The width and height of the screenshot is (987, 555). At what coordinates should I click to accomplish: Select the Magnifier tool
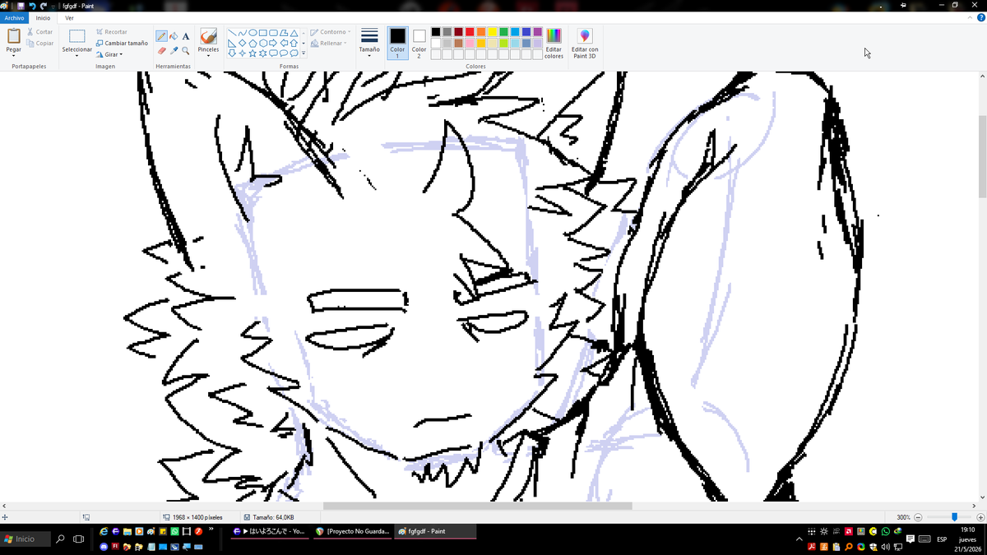[186, 50]
